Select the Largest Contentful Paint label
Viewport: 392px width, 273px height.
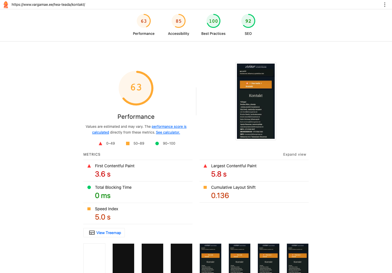234,166
